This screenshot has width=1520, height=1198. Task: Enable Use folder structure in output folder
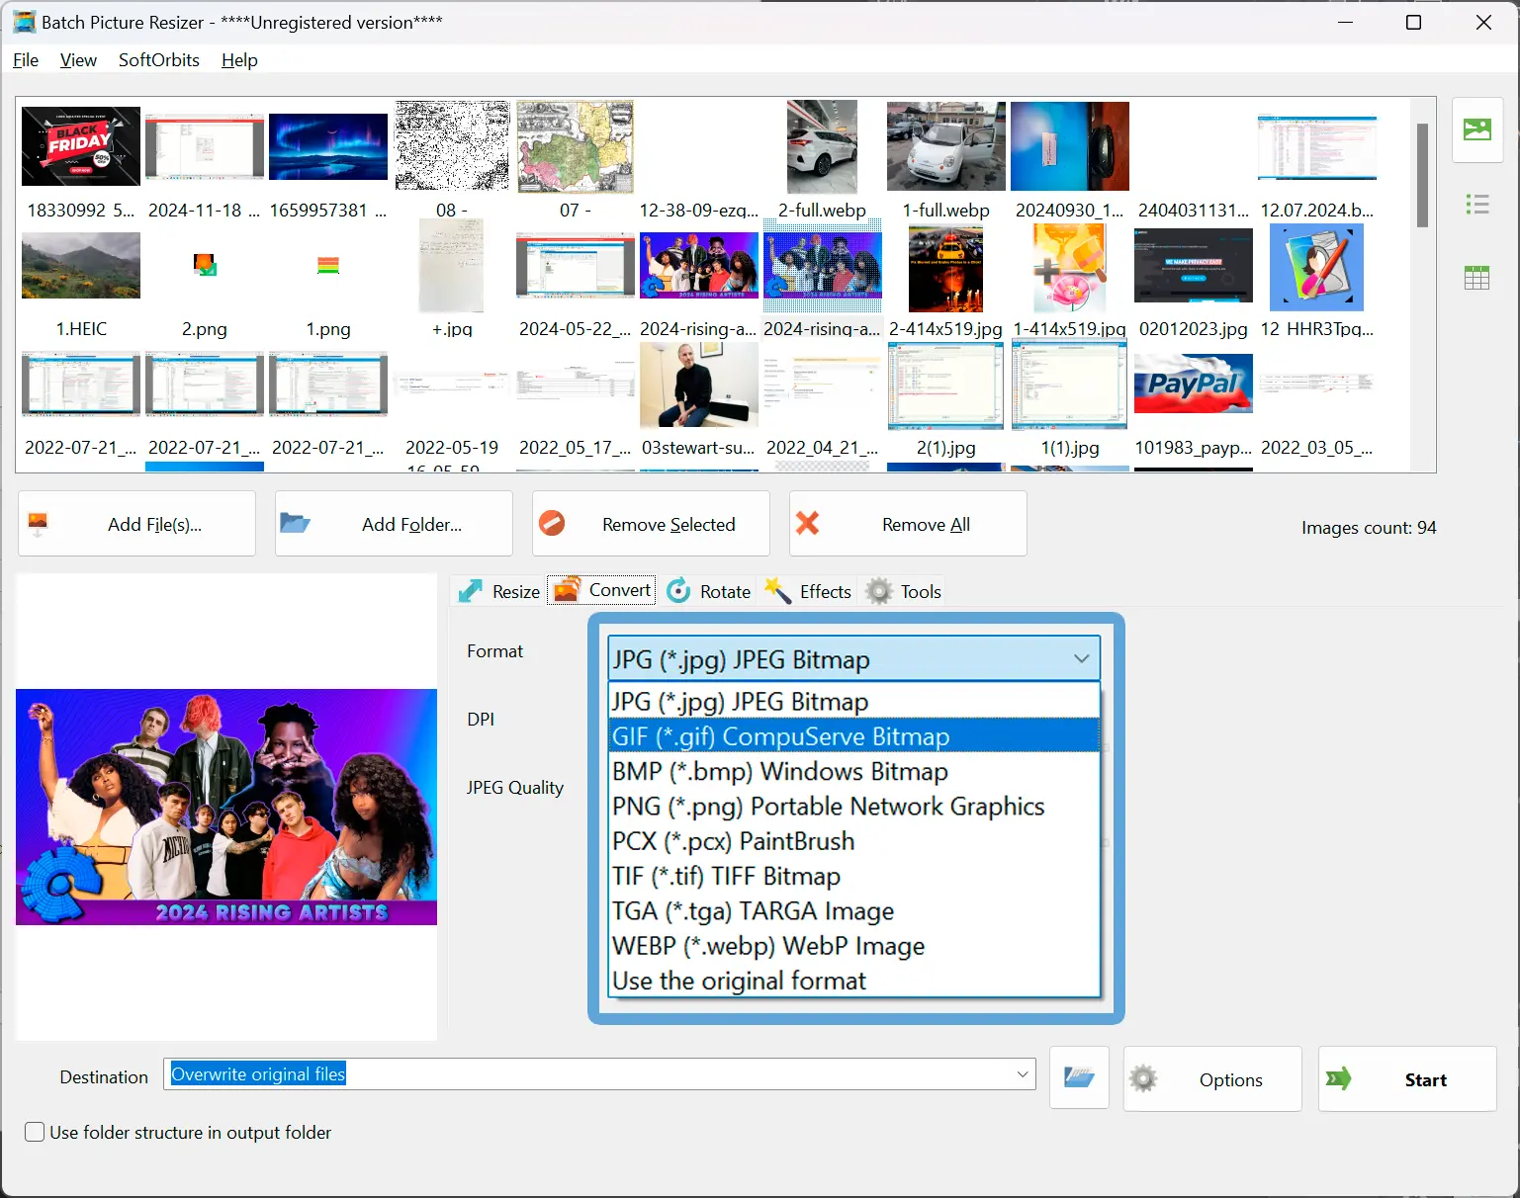tap(35, 1132)
